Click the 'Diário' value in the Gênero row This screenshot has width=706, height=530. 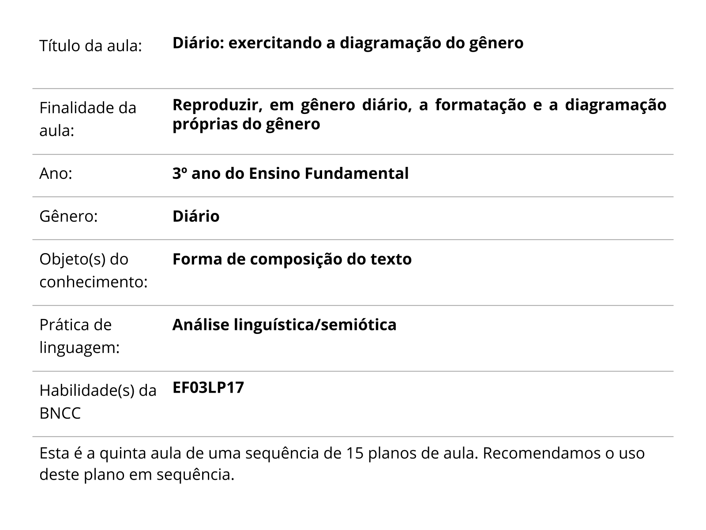195,216
